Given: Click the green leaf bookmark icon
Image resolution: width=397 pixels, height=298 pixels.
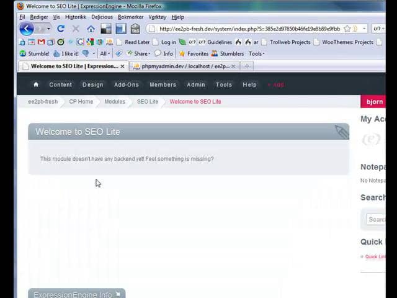Looking at the screenshot, I should point(182,42).
